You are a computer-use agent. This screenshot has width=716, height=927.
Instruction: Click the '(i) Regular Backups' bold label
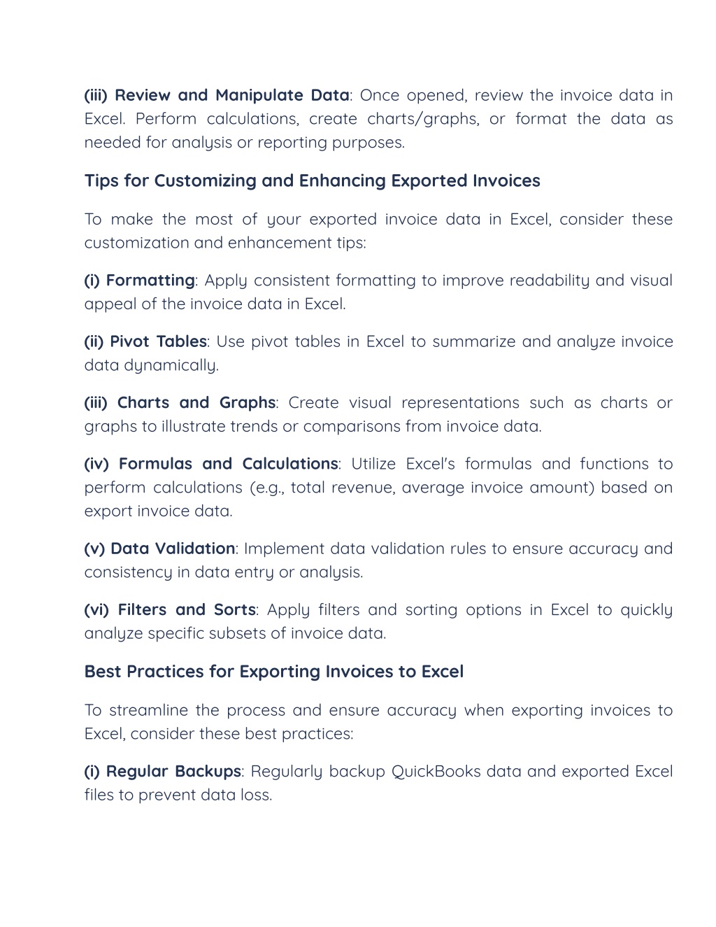point(163,772)
